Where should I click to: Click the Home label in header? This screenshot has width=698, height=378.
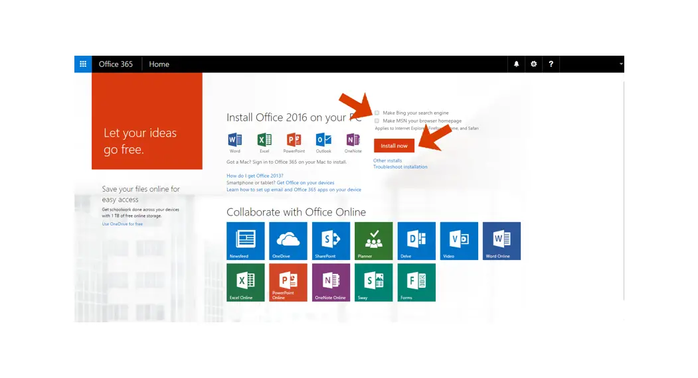point(159,64)
